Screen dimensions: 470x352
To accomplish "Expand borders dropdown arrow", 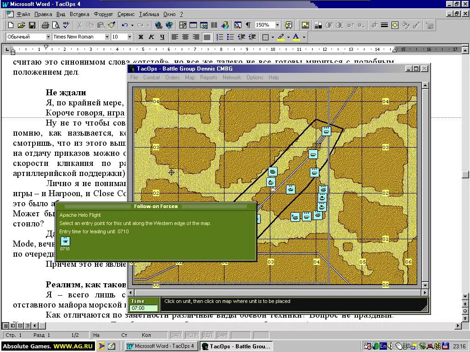I will tap(273, 37).
